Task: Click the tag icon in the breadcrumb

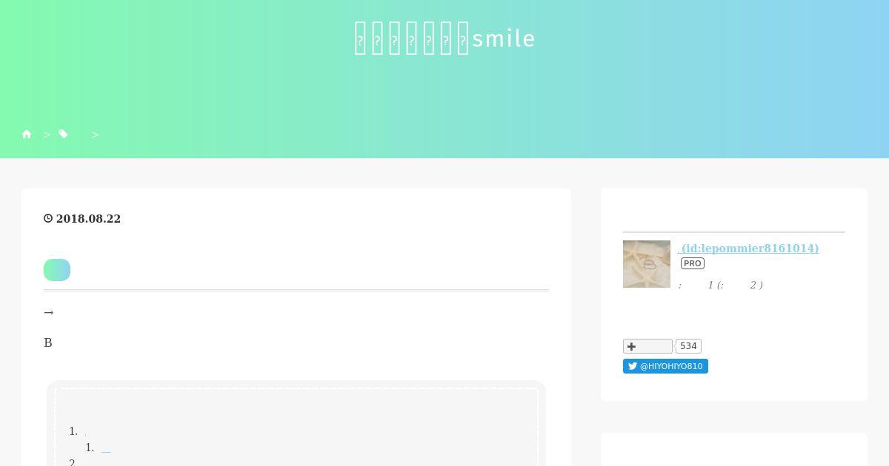Action: click(x=64, y=134)
